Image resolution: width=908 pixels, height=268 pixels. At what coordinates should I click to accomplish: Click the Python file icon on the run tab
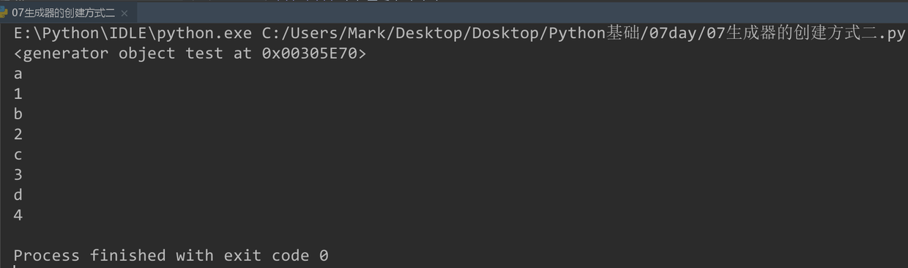pyautogui.click(x=4, y=12)
